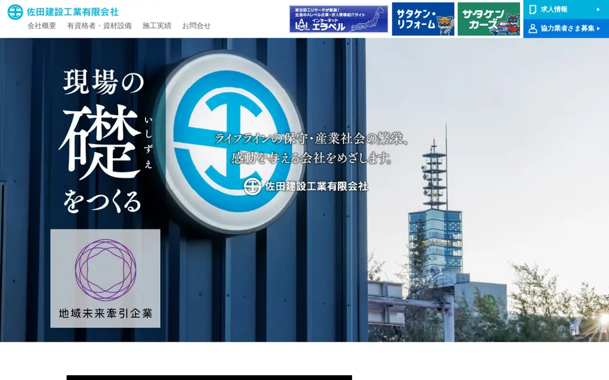This screenshot has width=609, height=380.
Task: Open the サタケン・リフォーム banner
Action: pos(423,19)
